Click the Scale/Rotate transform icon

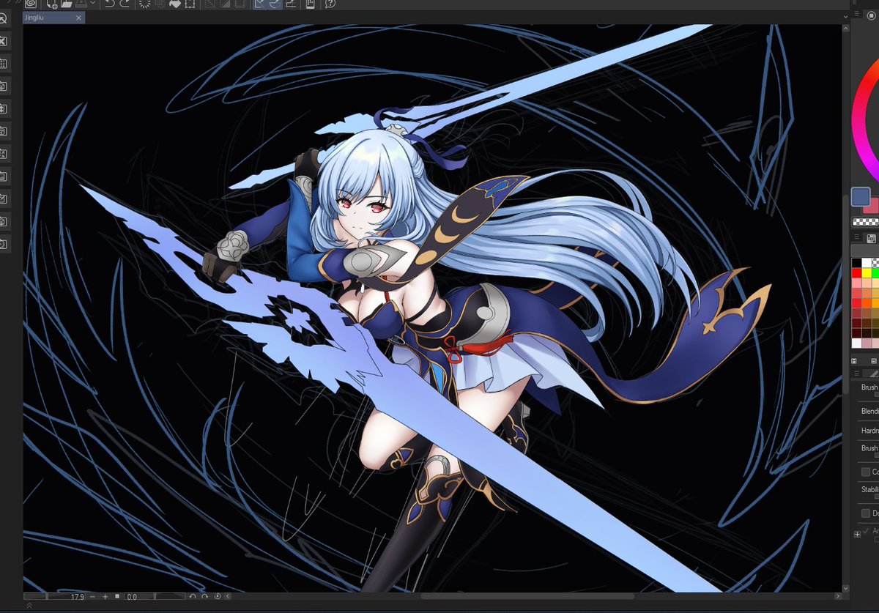tap(190, 4)
